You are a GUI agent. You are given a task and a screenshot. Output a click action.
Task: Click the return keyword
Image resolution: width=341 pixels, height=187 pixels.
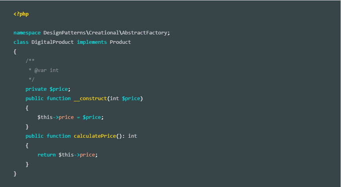point(47,155)
